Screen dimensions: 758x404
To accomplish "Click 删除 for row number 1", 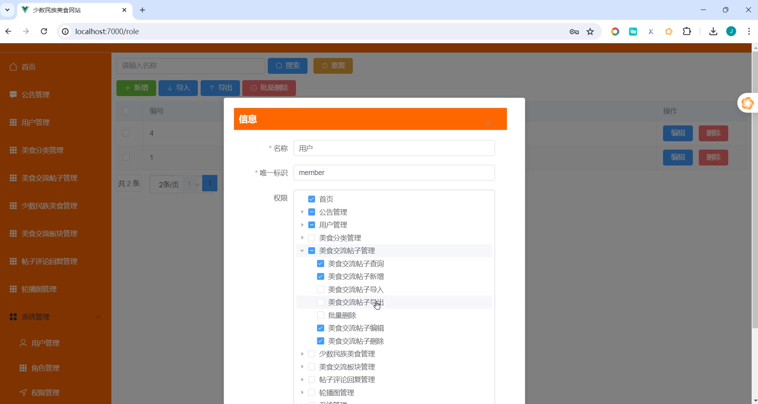I will click(x=714, y=158).
